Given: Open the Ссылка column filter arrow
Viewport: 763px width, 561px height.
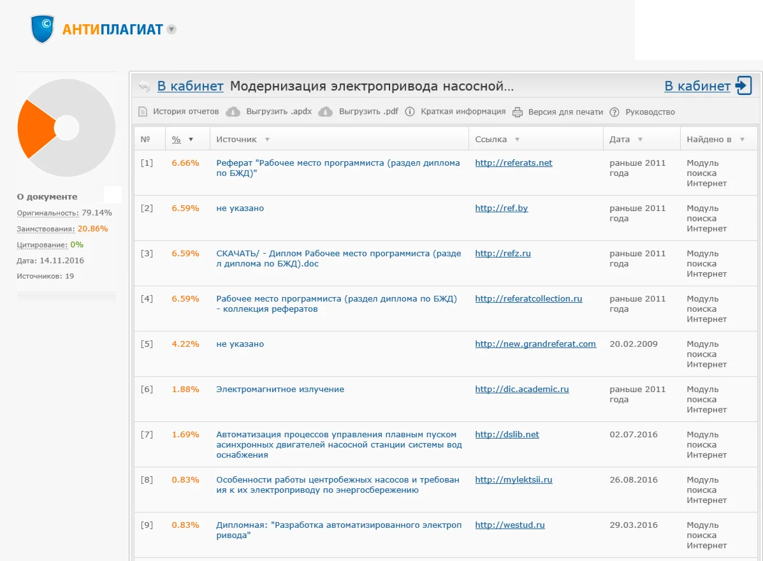Looking at the screenshot, I should point(517,140).
